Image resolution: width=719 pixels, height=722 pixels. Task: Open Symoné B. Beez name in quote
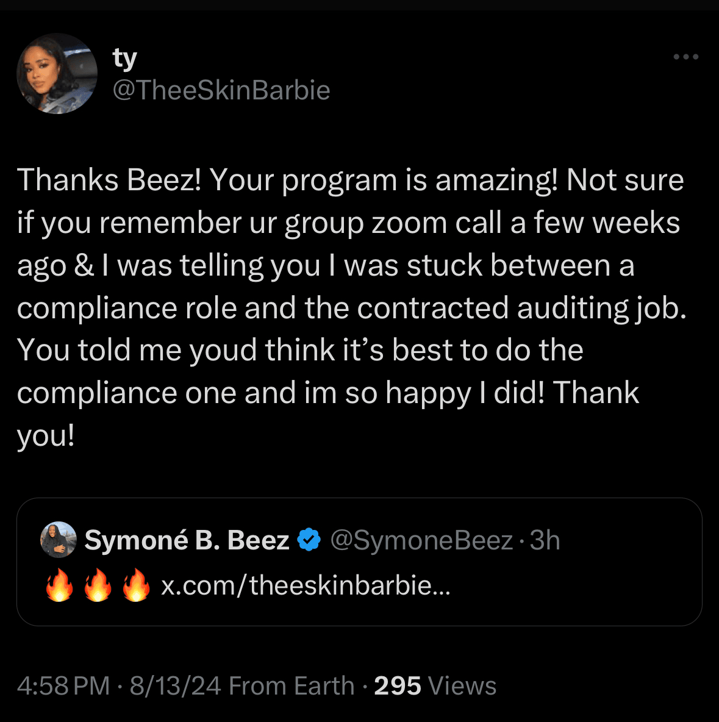coord(187,540)
